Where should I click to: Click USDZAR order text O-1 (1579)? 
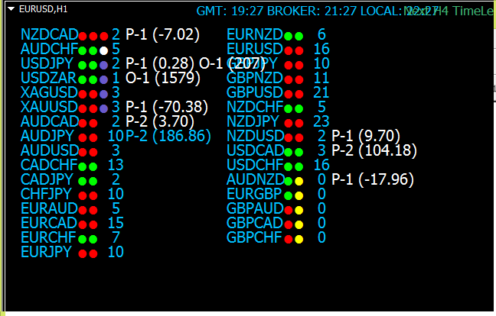point(163,78)
